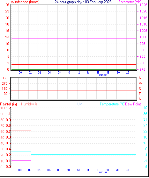Click hour label 20 under the bottom chart
The image size is (149, 178).
point(118,170)
